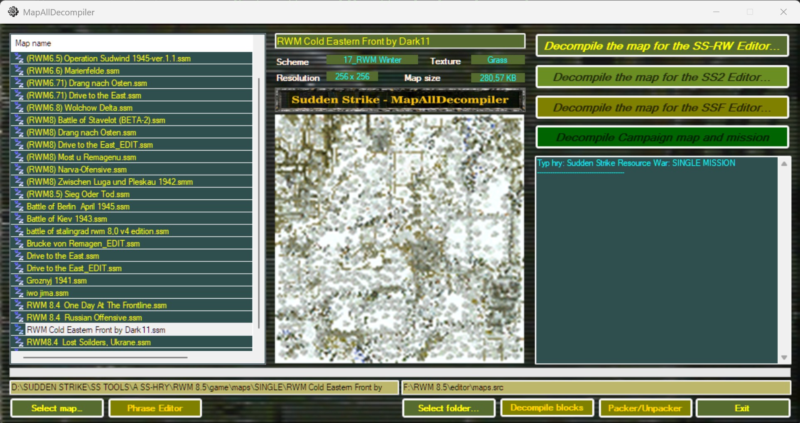Image resolution: width=800 pixels, height=423 pixels.
Task: Click file icon beside (RWM8) Narva-Ofensive.ssm
Action: [x=19, y=170]
